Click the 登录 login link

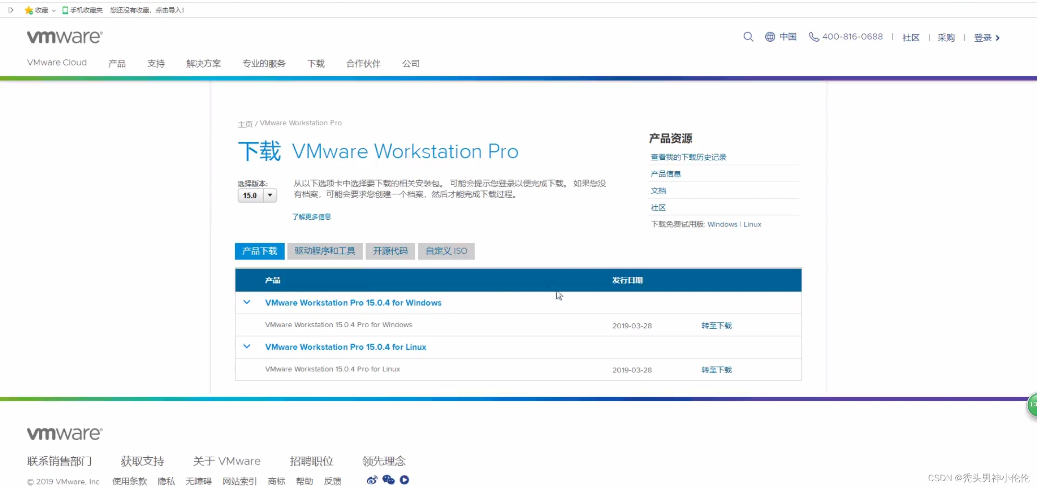(983, 38)
